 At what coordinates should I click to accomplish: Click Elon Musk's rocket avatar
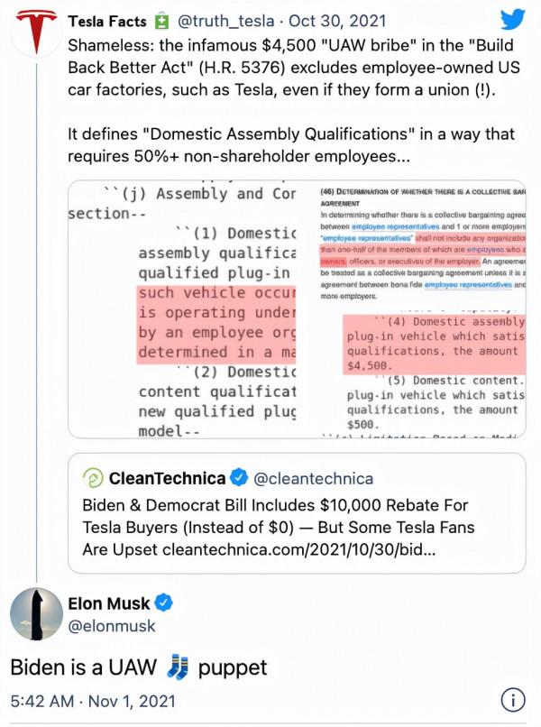[x=35, y=616]
